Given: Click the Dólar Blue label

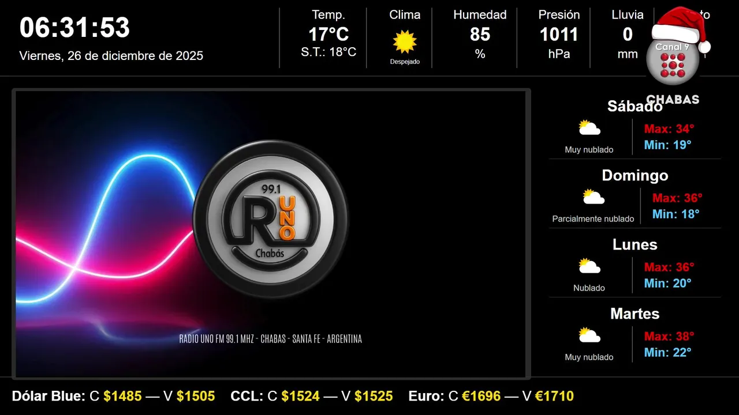Looking at the screenshot, I should [x=48, y=396].
